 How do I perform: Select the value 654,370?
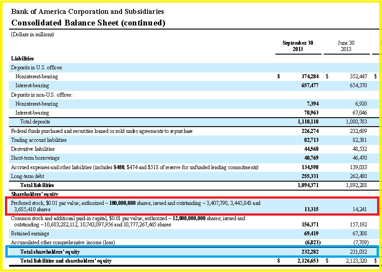tap(358, 85)
